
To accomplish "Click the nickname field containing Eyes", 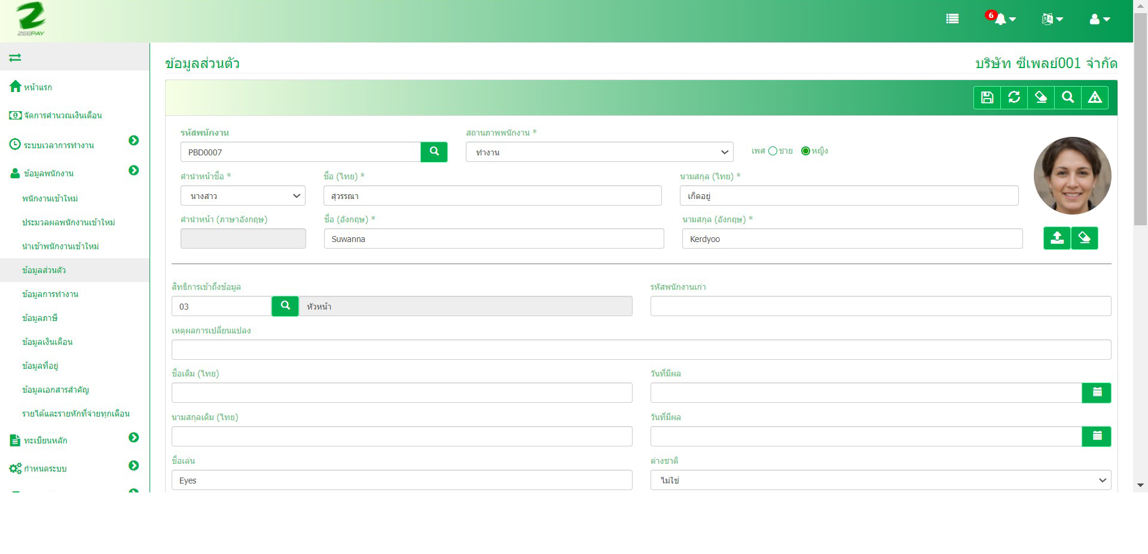I will click(402, 480).
